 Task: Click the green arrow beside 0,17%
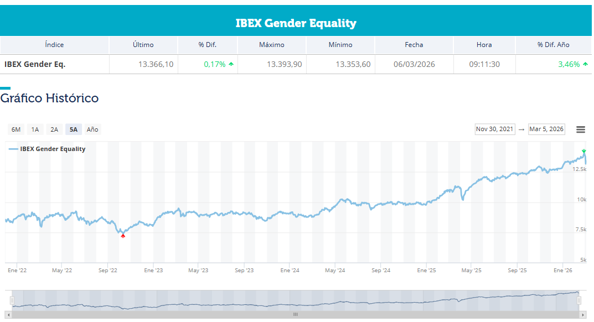tap(231, 64)
